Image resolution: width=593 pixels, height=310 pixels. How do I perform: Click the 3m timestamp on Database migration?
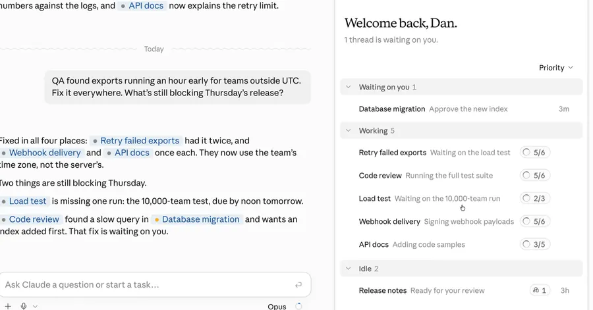(564, 109)
